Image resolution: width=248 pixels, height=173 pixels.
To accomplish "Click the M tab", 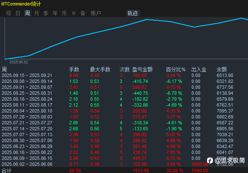I will point(73,13).
